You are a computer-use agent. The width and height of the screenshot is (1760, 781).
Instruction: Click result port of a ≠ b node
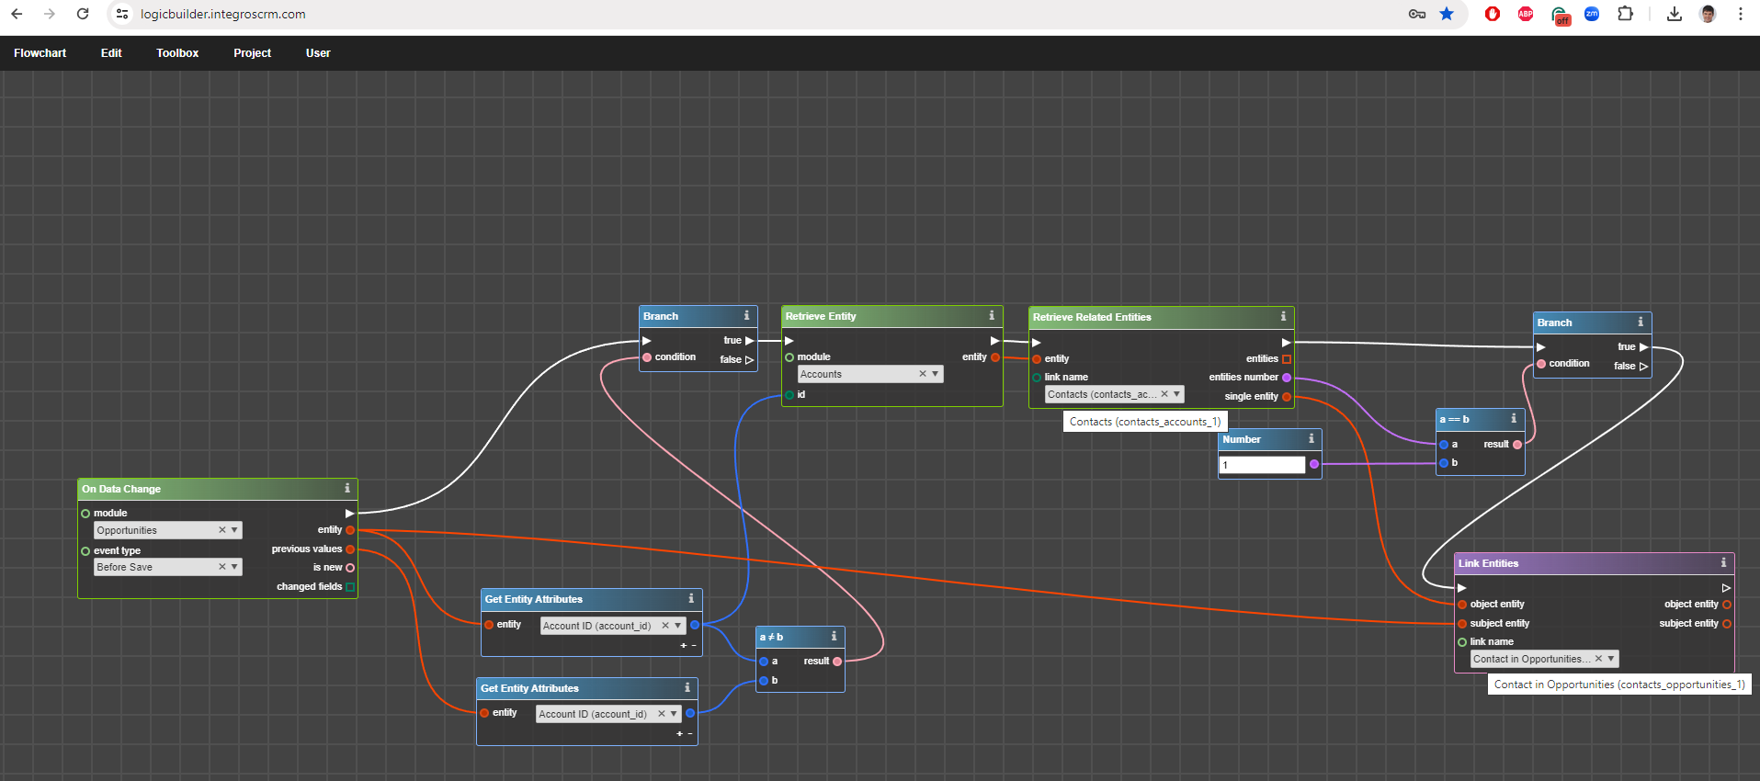[x=837, y=662]
